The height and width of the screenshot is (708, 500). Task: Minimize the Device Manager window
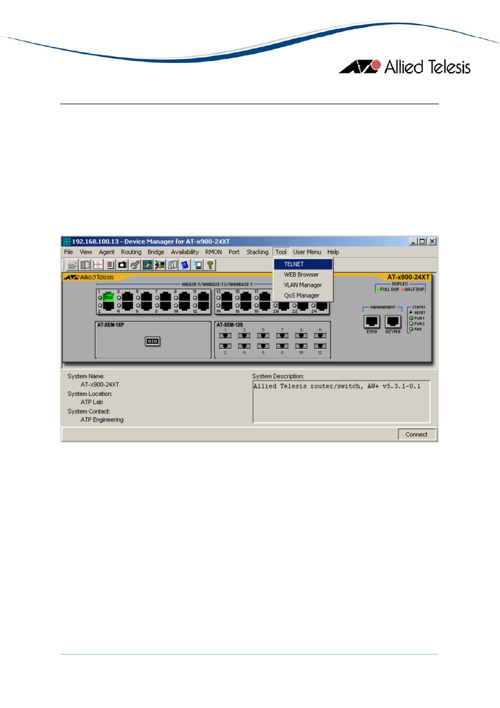click(414, 242)
